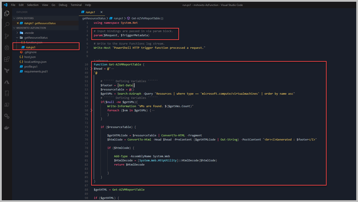The image size is (358, 202).
Task: Click the function symbol icon in breadcrumbs
Action: click(129, 18)
